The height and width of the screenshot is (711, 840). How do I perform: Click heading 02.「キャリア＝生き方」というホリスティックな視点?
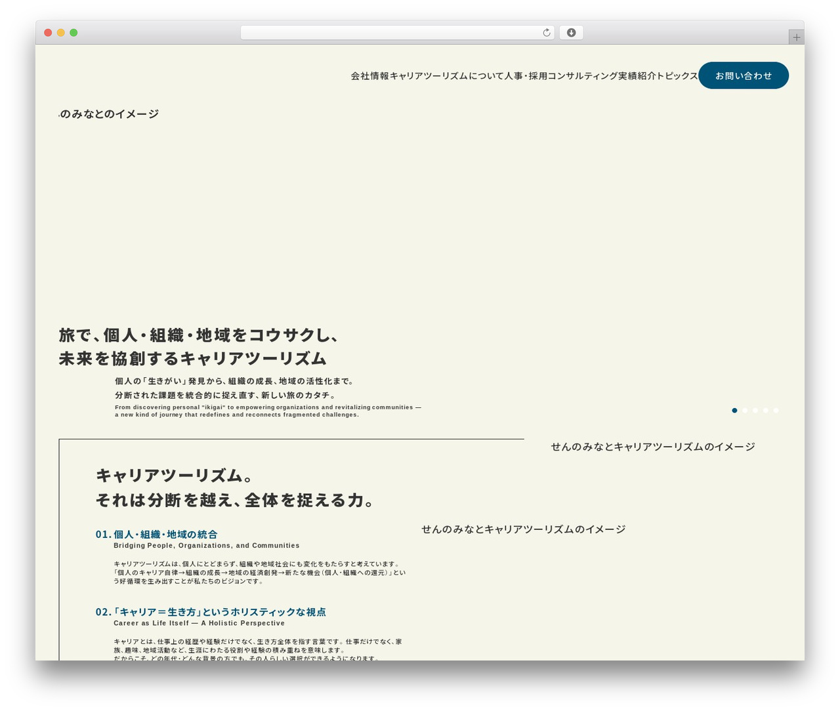click(x=211, y=612)
